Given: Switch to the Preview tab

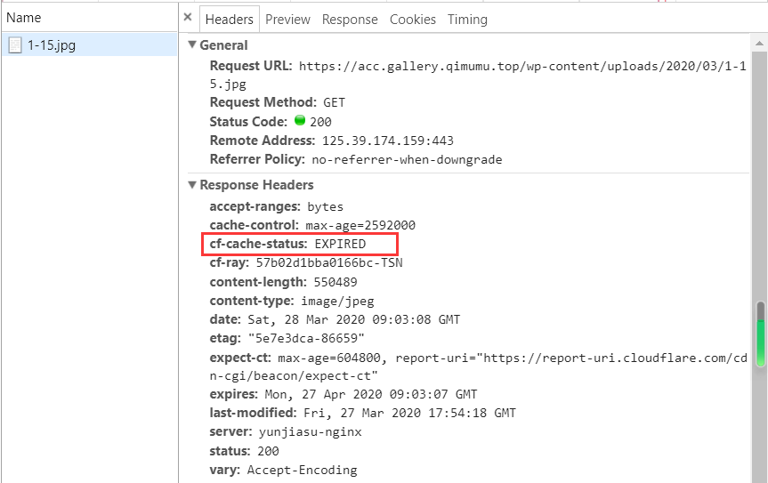Looking at the screenshot, I should (x=287, y=20).
